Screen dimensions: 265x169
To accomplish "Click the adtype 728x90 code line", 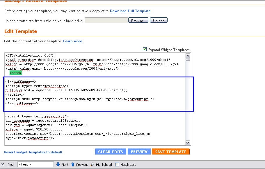I will tap(34, 129).
